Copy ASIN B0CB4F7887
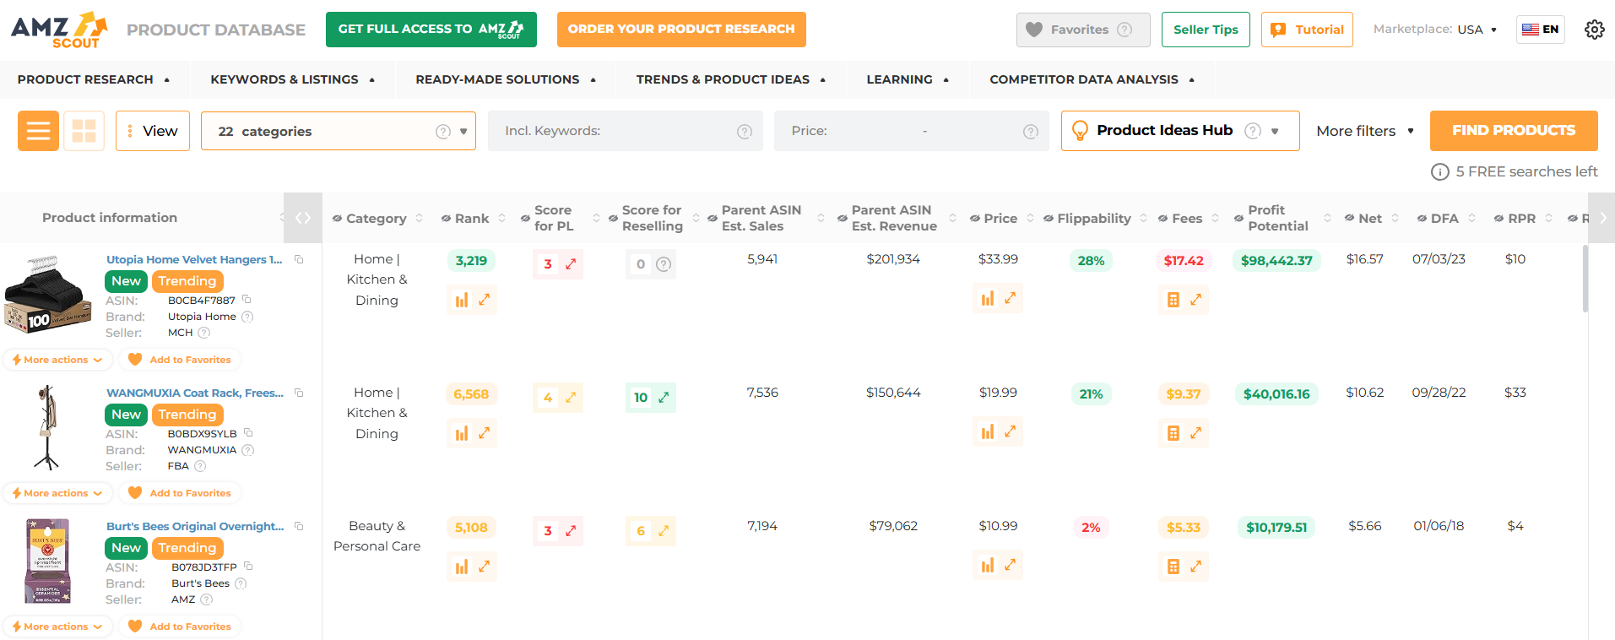 tap(247, 300)
